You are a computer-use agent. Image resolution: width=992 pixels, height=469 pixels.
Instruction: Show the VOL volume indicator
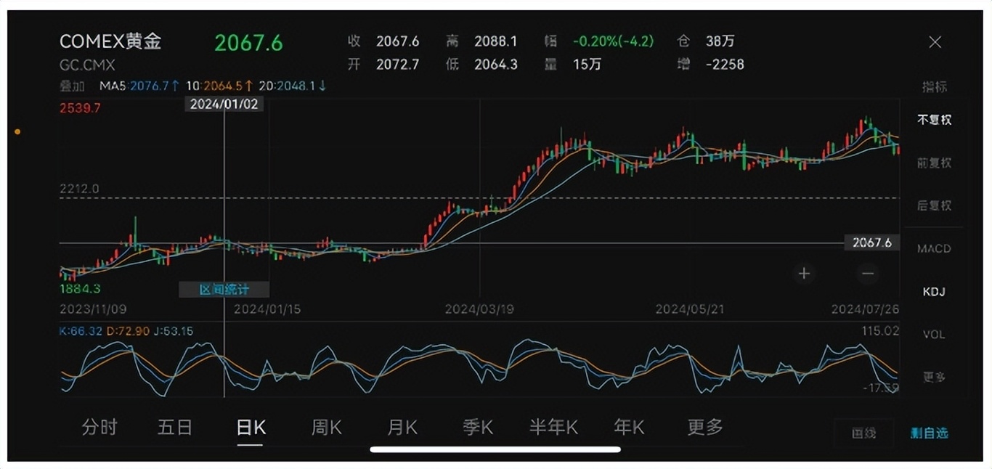935,334
